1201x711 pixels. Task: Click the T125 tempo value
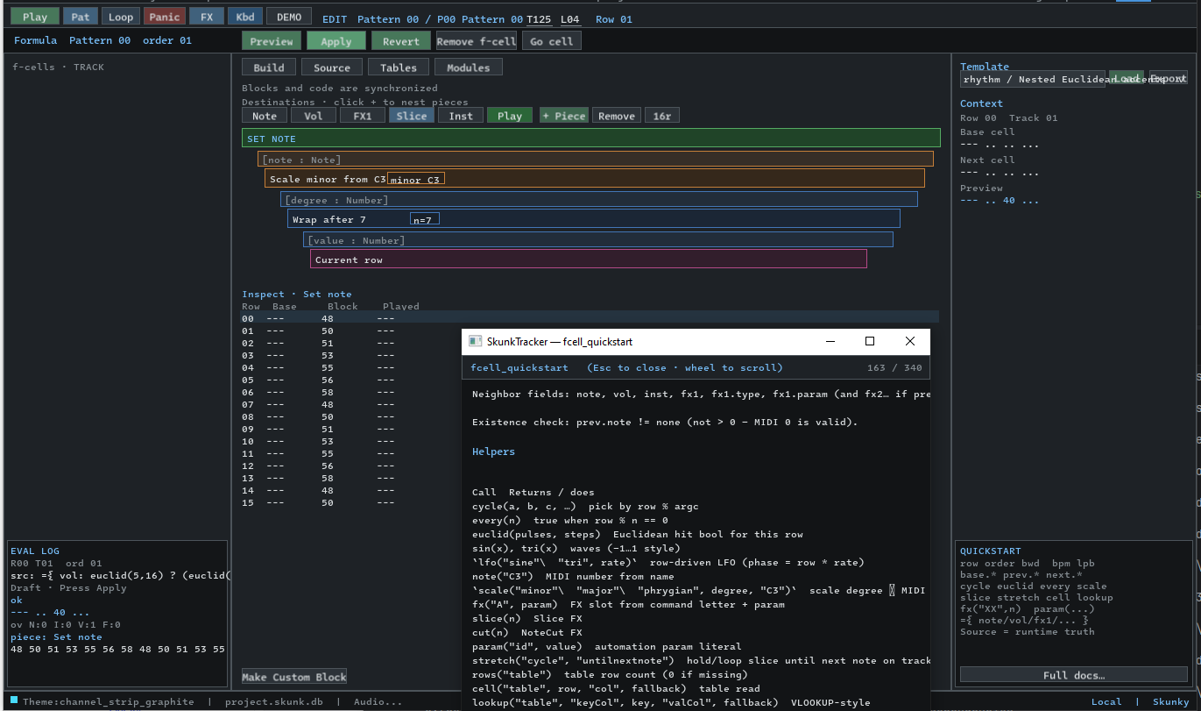540,19
